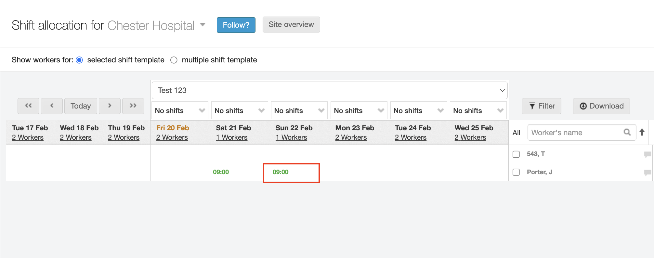Open the comment icon for Porter, J
This screenshot has width=654, height=258.
pyautogui.click(x=648, y=172)
